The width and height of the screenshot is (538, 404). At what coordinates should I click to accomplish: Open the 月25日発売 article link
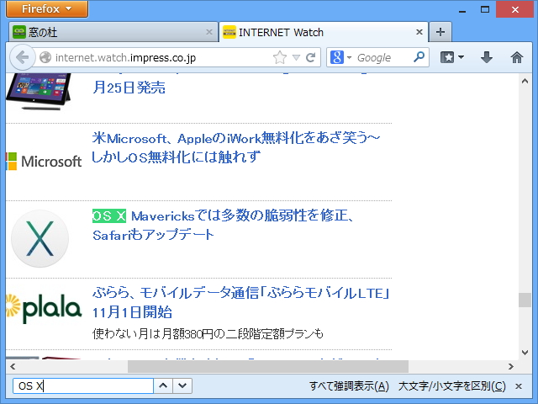(129, 88)
